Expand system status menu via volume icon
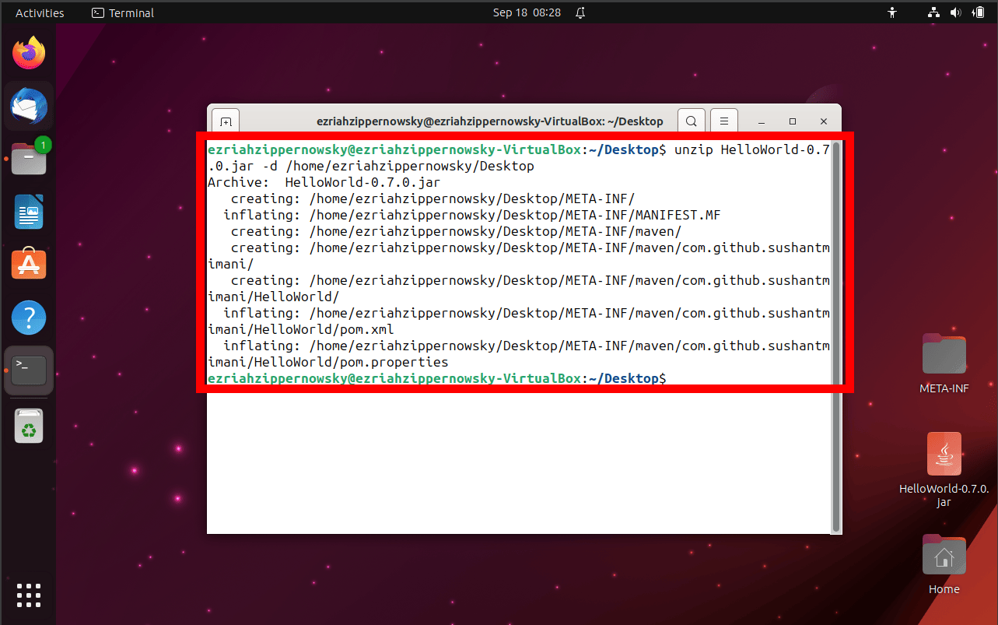Viewport: 998px width, 625px height. [x=956, y=12]
